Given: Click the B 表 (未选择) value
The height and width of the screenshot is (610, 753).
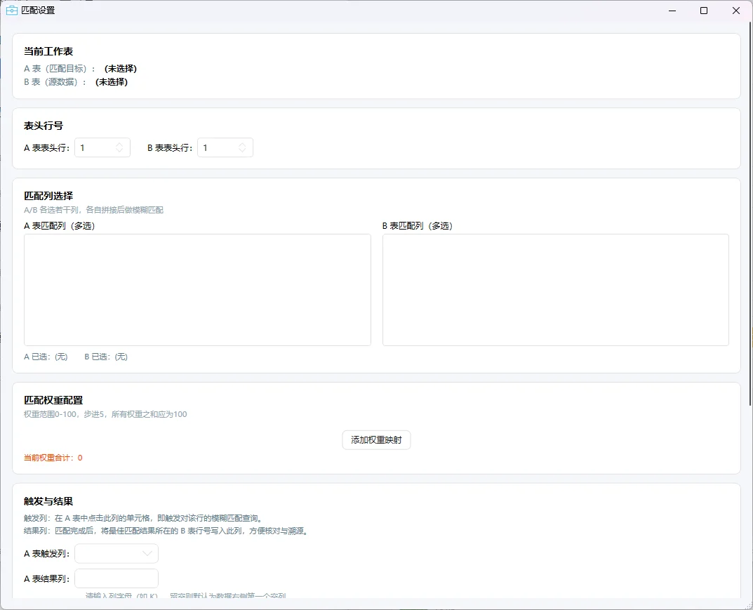Looking at the screenshot, I should (x=112, y=82).
